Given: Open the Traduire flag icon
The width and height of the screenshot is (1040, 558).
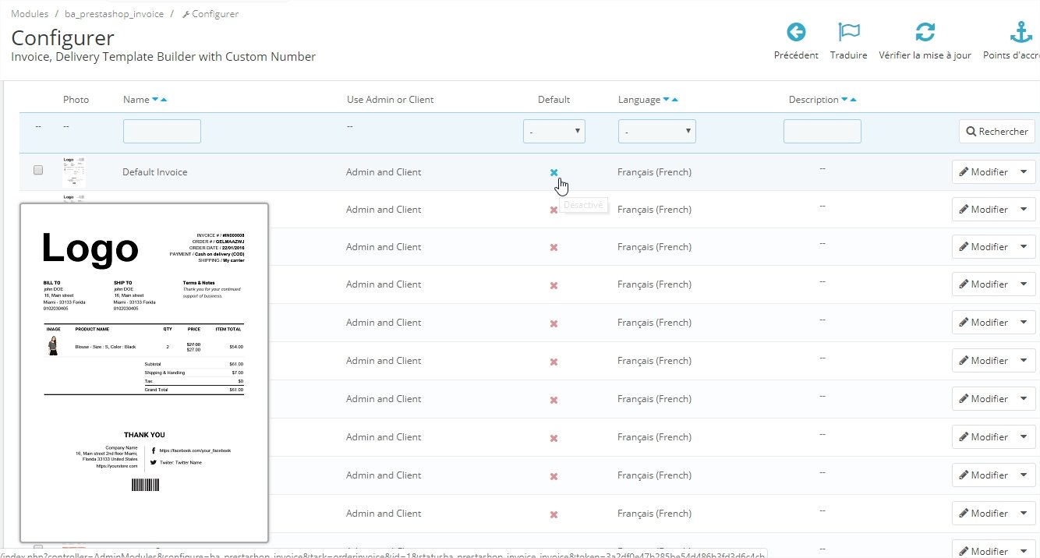Looking at the screenshot, I should [848, 32].
